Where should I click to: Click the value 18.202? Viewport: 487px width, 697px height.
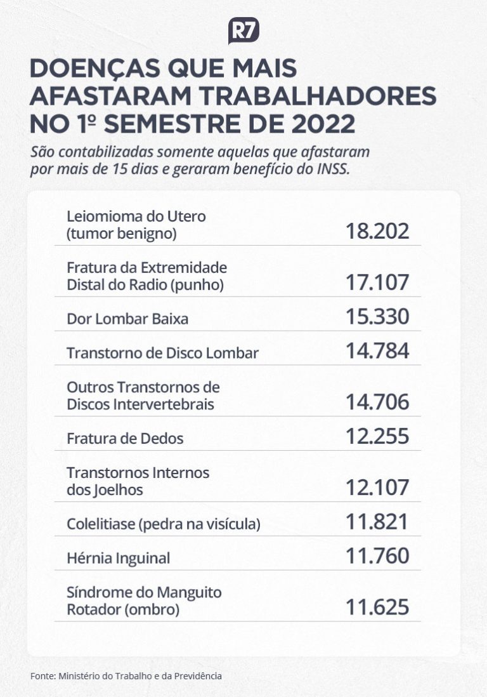tap(377, 231)
